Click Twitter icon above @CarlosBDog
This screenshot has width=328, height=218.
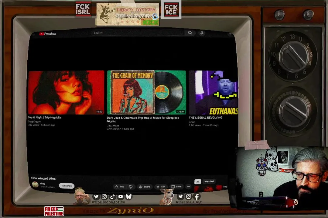pos(180,196)
